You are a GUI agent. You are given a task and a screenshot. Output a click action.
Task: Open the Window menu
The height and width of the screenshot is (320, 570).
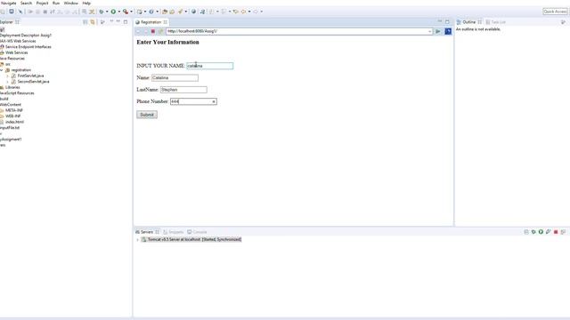pos(71,3)
